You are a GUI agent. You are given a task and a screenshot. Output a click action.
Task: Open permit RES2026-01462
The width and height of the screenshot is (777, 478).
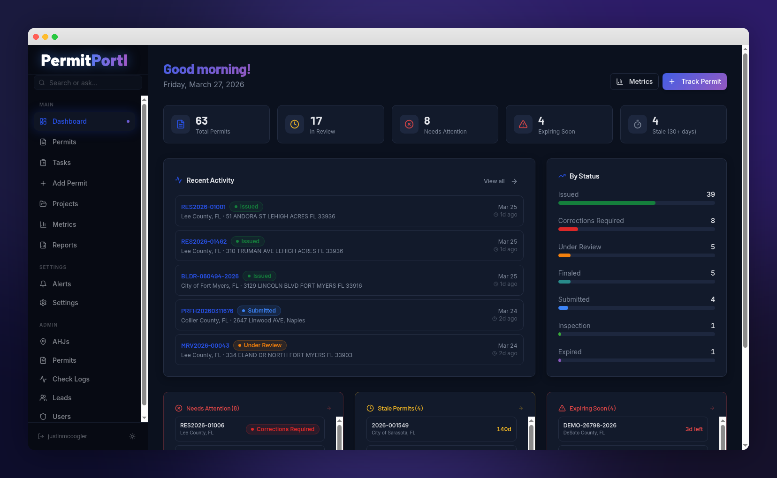coord(349,246)
